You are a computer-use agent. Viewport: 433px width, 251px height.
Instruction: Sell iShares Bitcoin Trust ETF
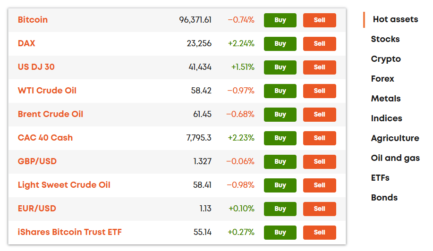click(x=320, y=233)
